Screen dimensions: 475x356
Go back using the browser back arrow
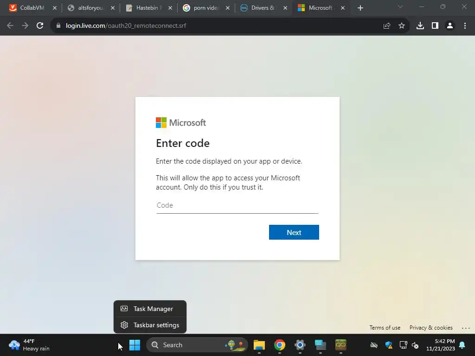click(x=10, y=26)
